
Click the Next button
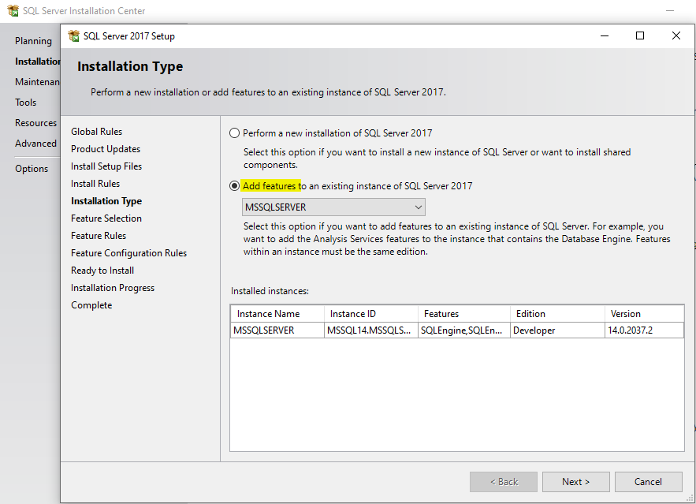pos(575,482)
